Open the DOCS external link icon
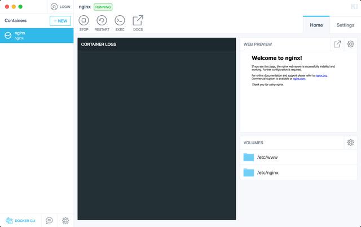Screen dimensions: 361x227 pyautogui.click(x=138, y=20)
